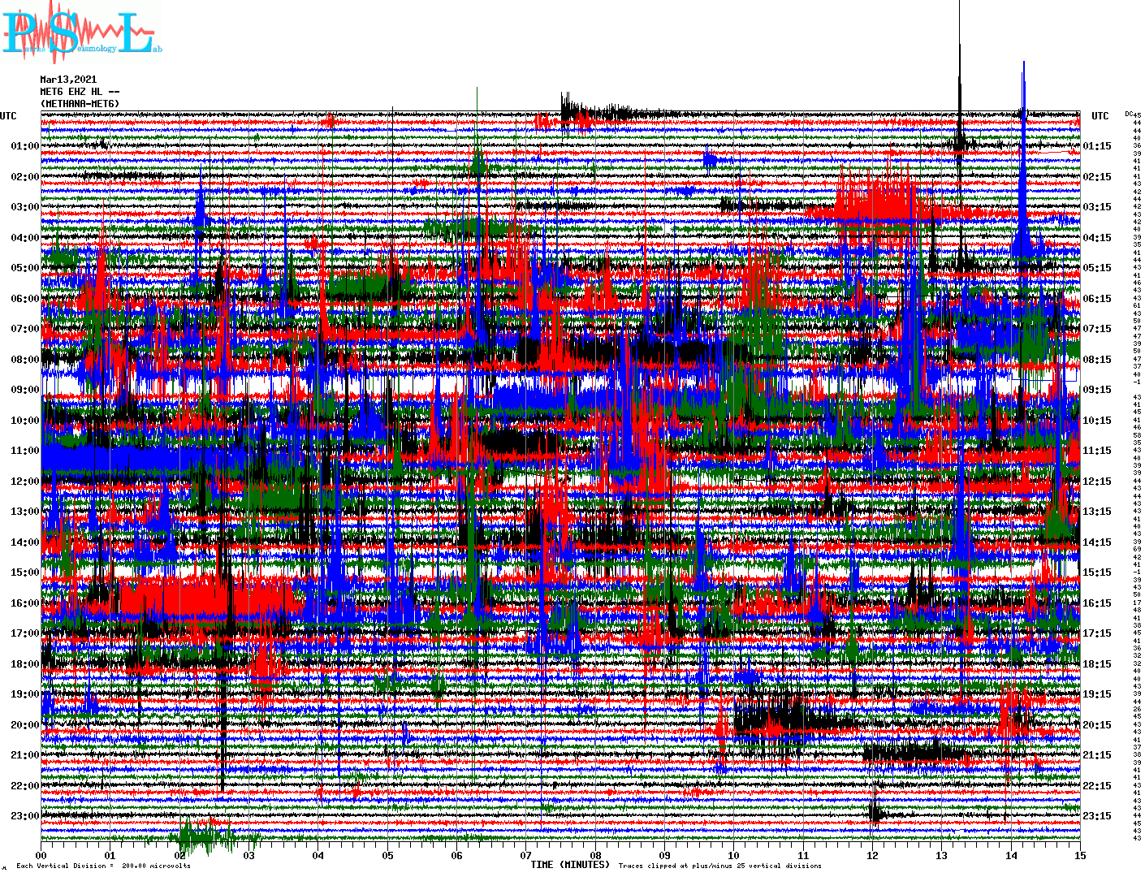The image size is (1145, 877).
Task: Click the 00 minute tick on bottom axis
Action: (x=41, y=855)
